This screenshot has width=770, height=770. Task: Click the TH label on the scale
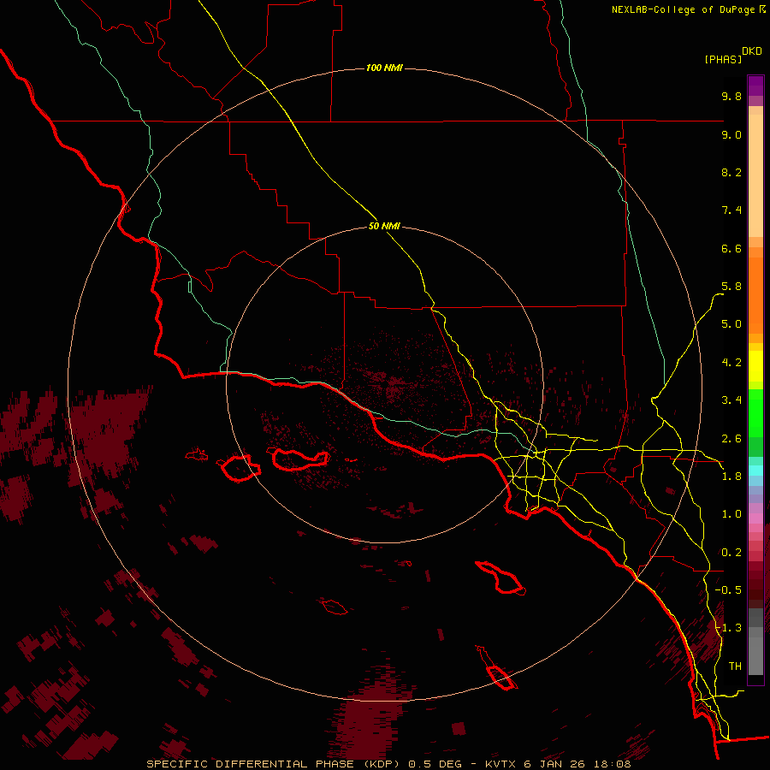tap(735, 666)
